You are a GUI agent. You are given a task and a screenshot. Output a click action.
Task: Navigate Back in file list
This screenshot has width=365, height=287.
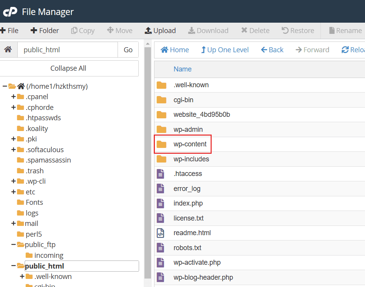click(x=272, y=50)
